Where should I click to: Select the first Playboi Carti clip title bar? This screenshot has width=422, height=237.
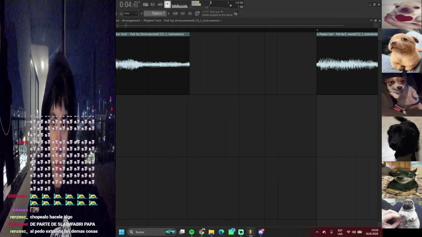[153, 34]
